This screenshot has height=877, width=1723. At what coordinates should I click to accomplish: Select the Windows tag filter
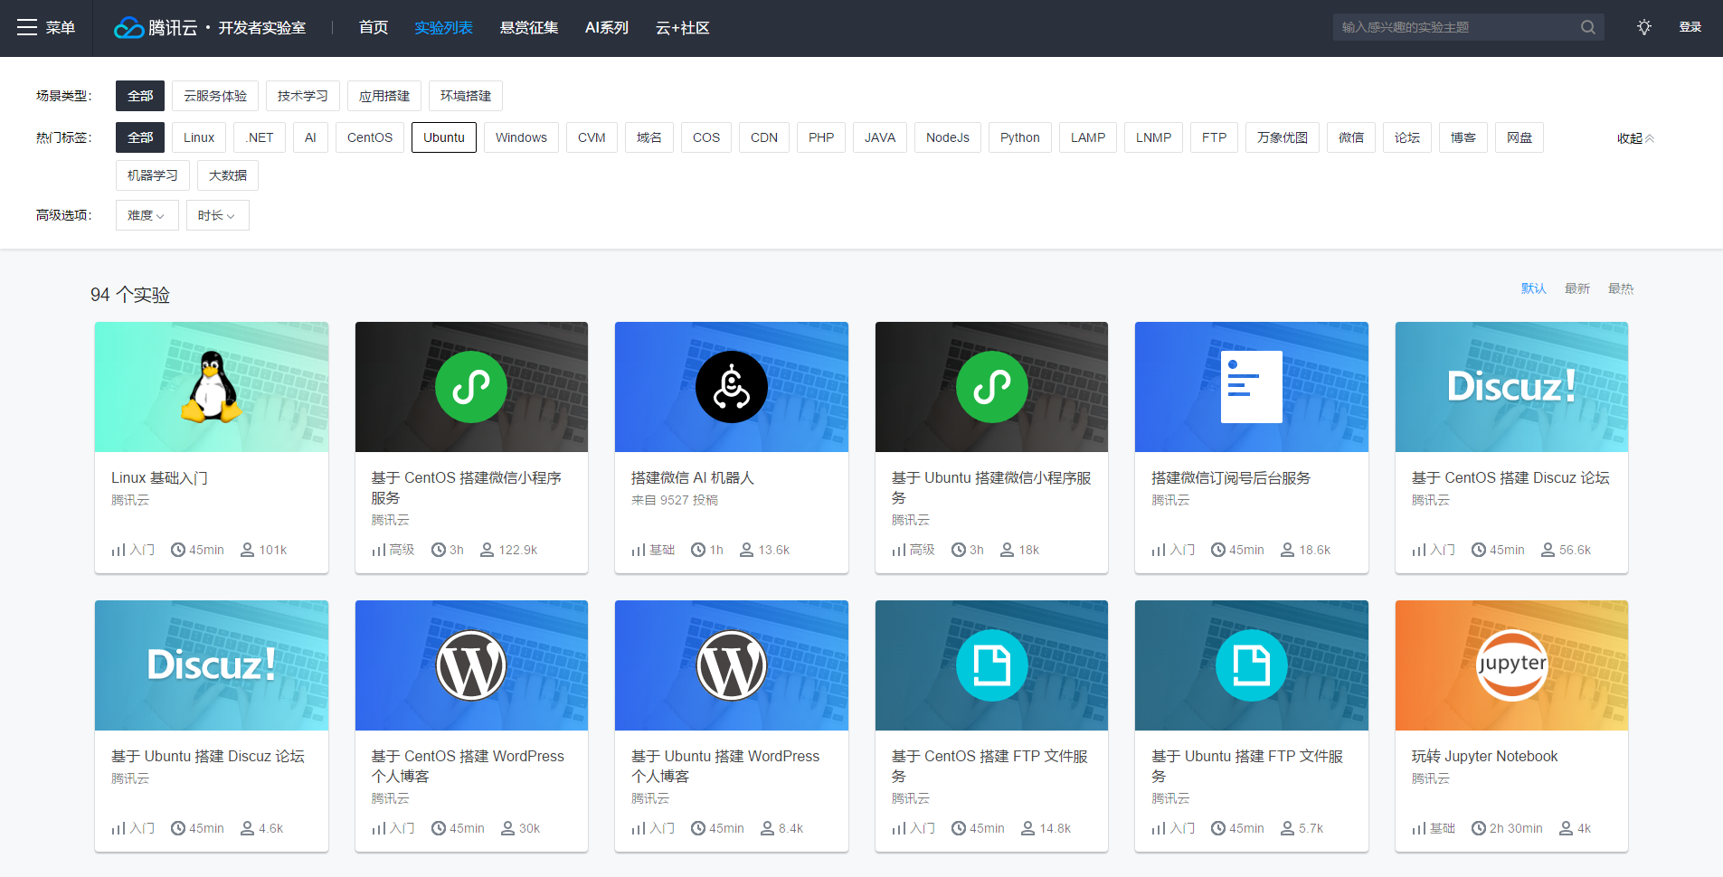[521, 137]
